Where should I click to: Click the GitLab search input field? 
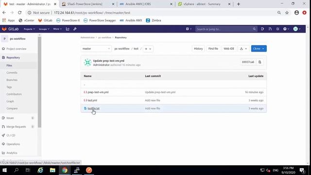pyautogui.click(x=226, y=29)
